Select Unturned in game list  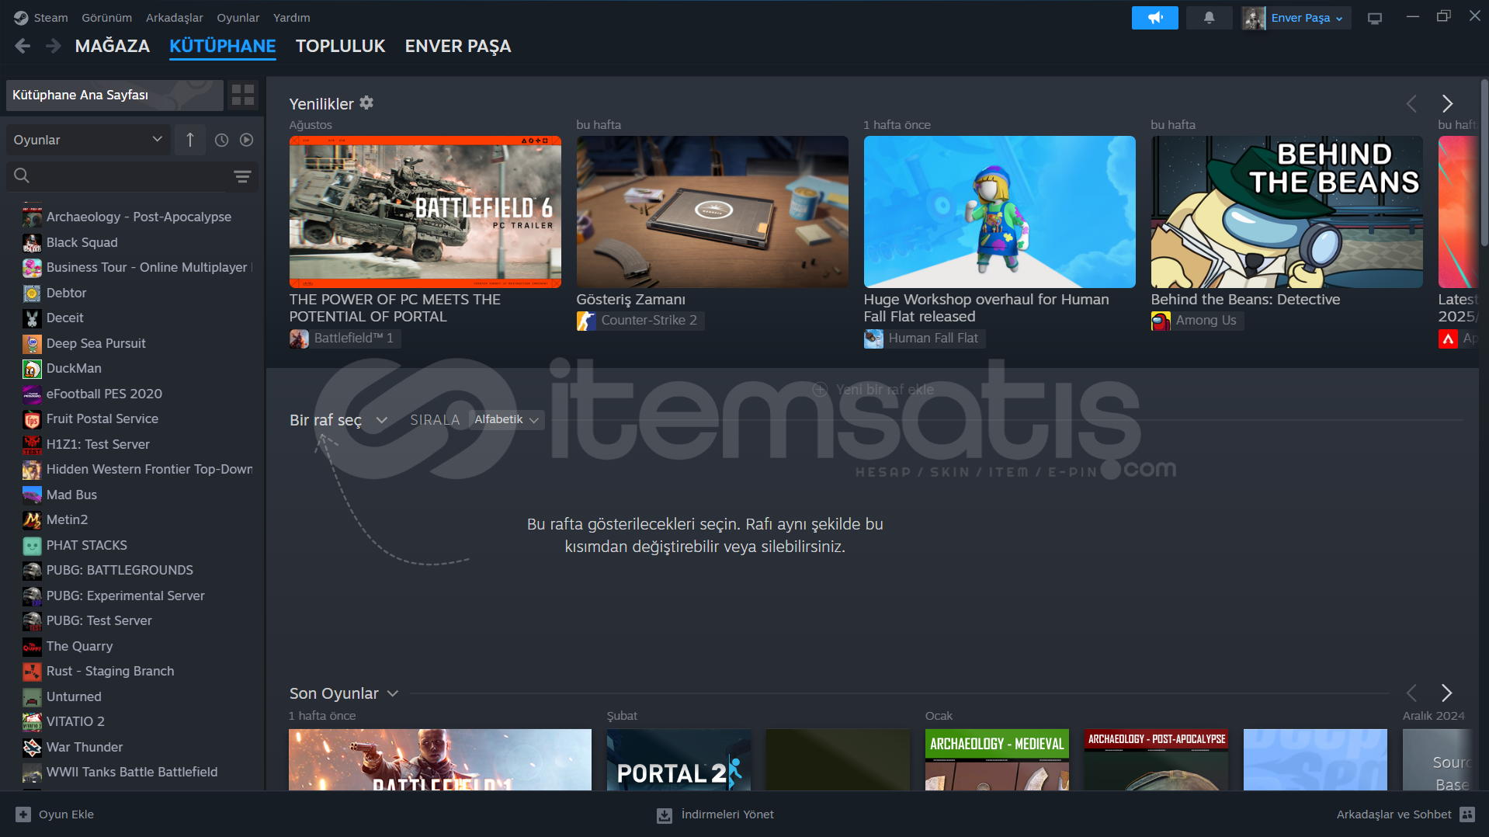click(x=74, y=697)
